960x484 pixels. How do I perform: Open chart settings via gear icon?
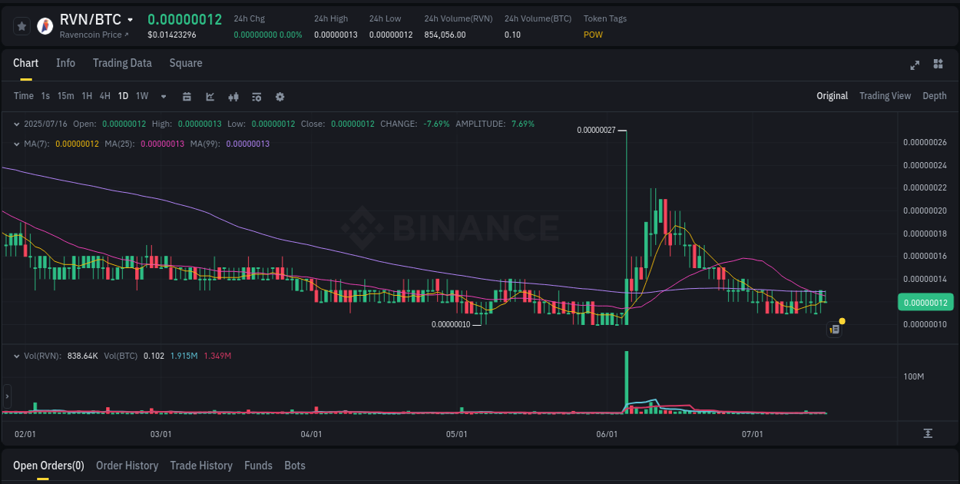coord(280,97)
